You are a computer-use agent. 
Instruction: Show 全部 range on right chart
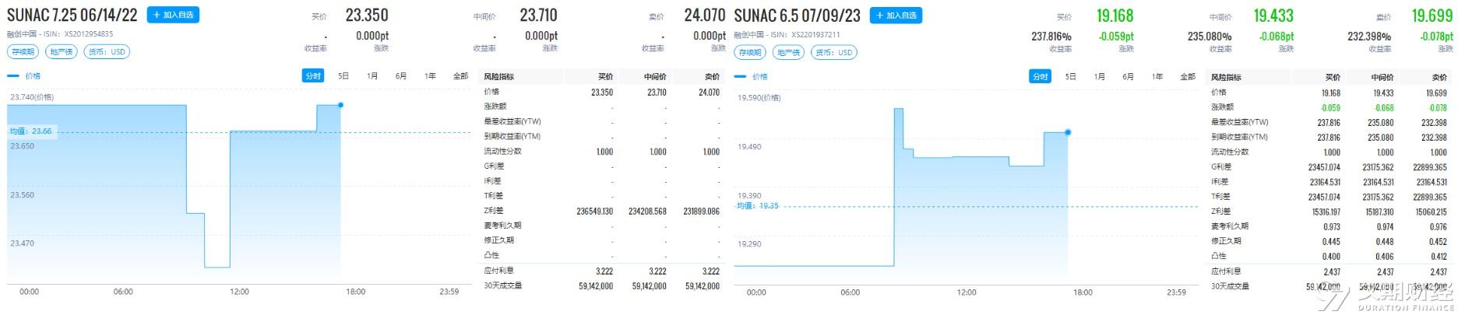click(x=1188, y=76)
